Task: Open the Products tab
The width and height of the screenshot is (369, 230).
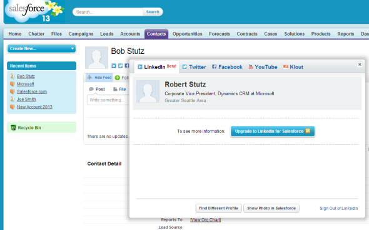Action: click(x=321, y=34)
